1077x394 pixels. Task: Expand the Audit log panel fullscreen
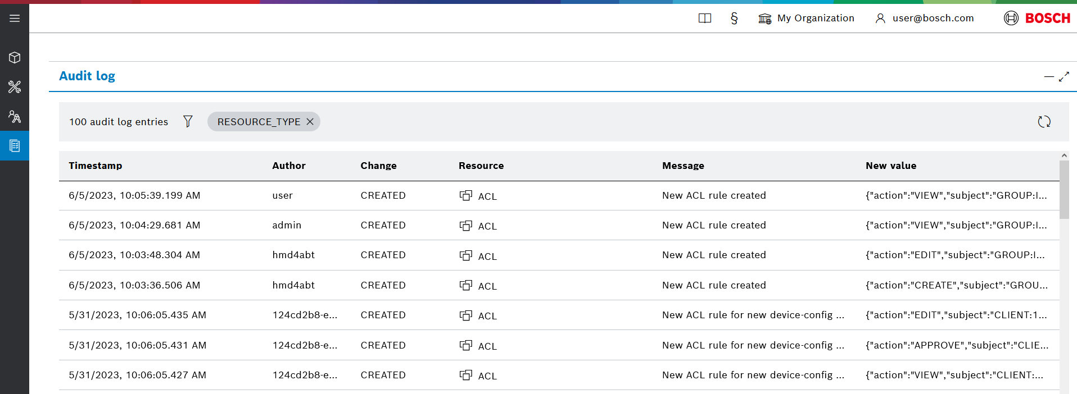coord(1064,77)
